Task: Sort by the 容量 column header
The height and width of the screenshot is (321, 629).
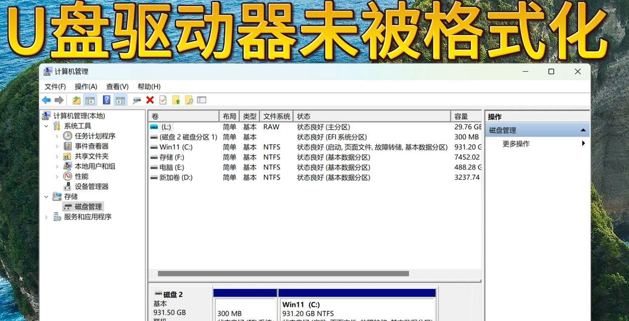Action: point(466,116)
